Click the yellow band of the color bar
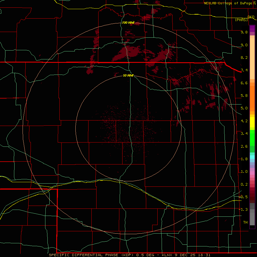Viewport: 257px width, 257px height. click(252, 122)
